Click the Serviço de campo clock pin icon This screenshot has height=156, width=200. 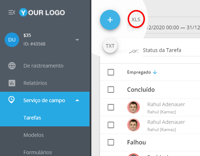click(11, 100)
